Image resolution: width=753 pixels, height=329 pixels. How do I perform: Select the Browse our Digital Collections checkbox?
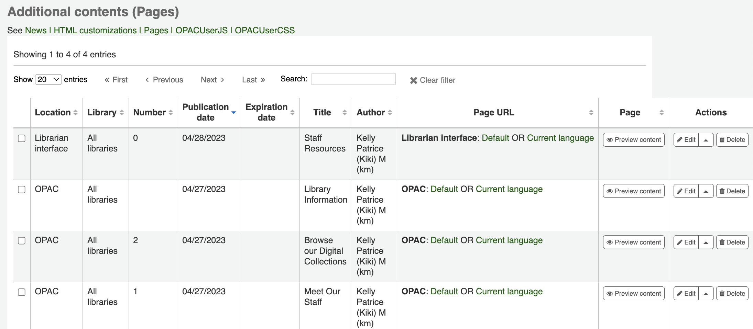click(x=22, y=241)
